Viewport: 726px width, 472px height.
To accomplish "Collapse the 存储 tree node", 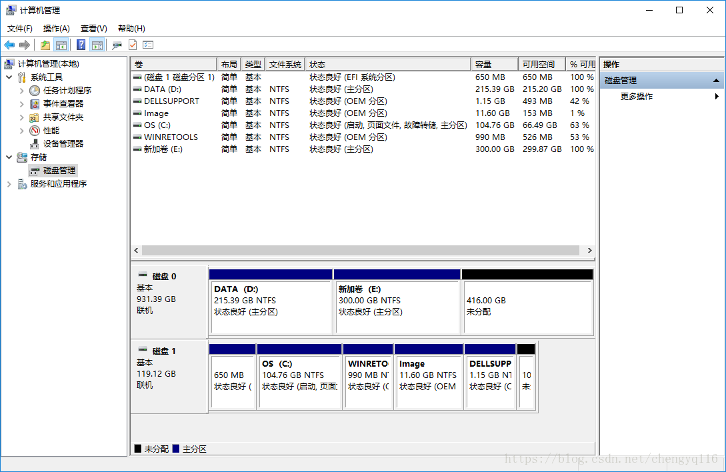I will click(x=9, y=157).
